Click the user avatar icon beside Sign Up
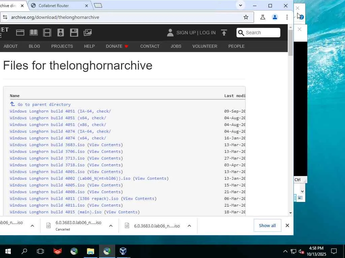 pos(170,33)
